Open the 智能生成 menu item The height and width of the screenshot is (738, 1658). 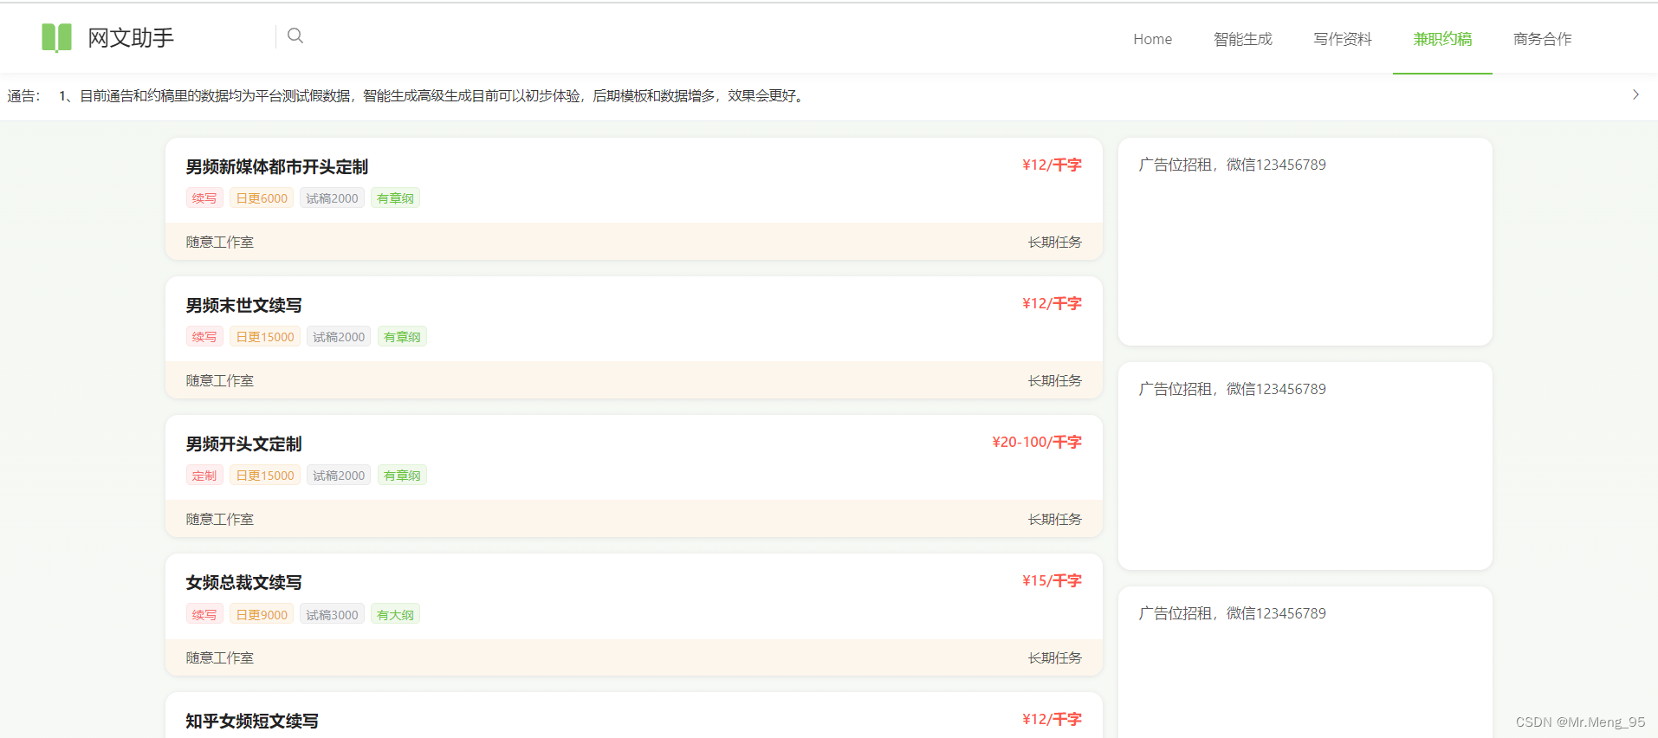tap(1242, 39)
